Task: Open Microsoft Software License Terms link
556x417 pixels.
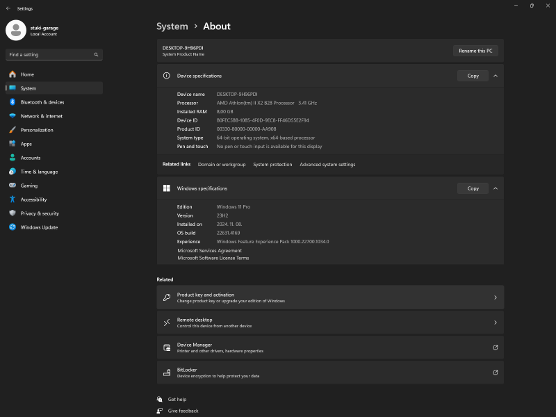Action: (x=213, y=258)
